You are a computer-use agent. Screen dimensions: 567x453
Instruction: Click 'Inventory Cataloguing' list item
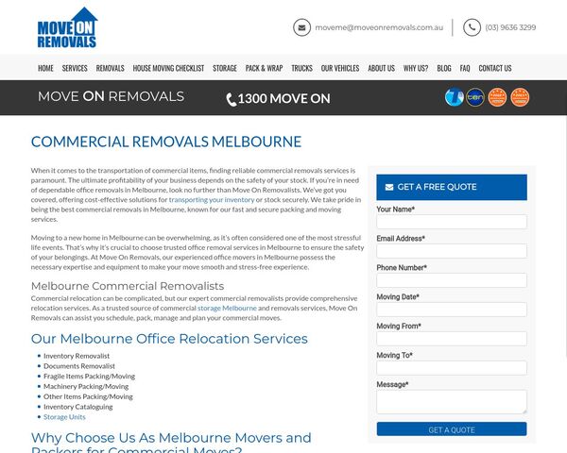click(78, 407)
